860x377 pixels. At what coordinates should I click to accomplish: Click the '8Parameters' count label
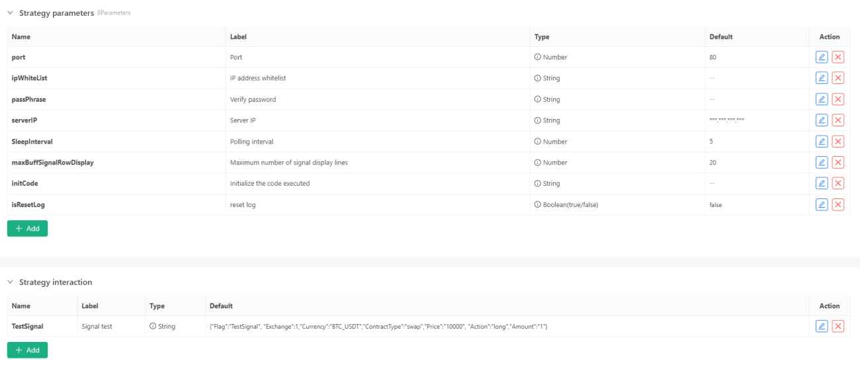tap(114, 13)
